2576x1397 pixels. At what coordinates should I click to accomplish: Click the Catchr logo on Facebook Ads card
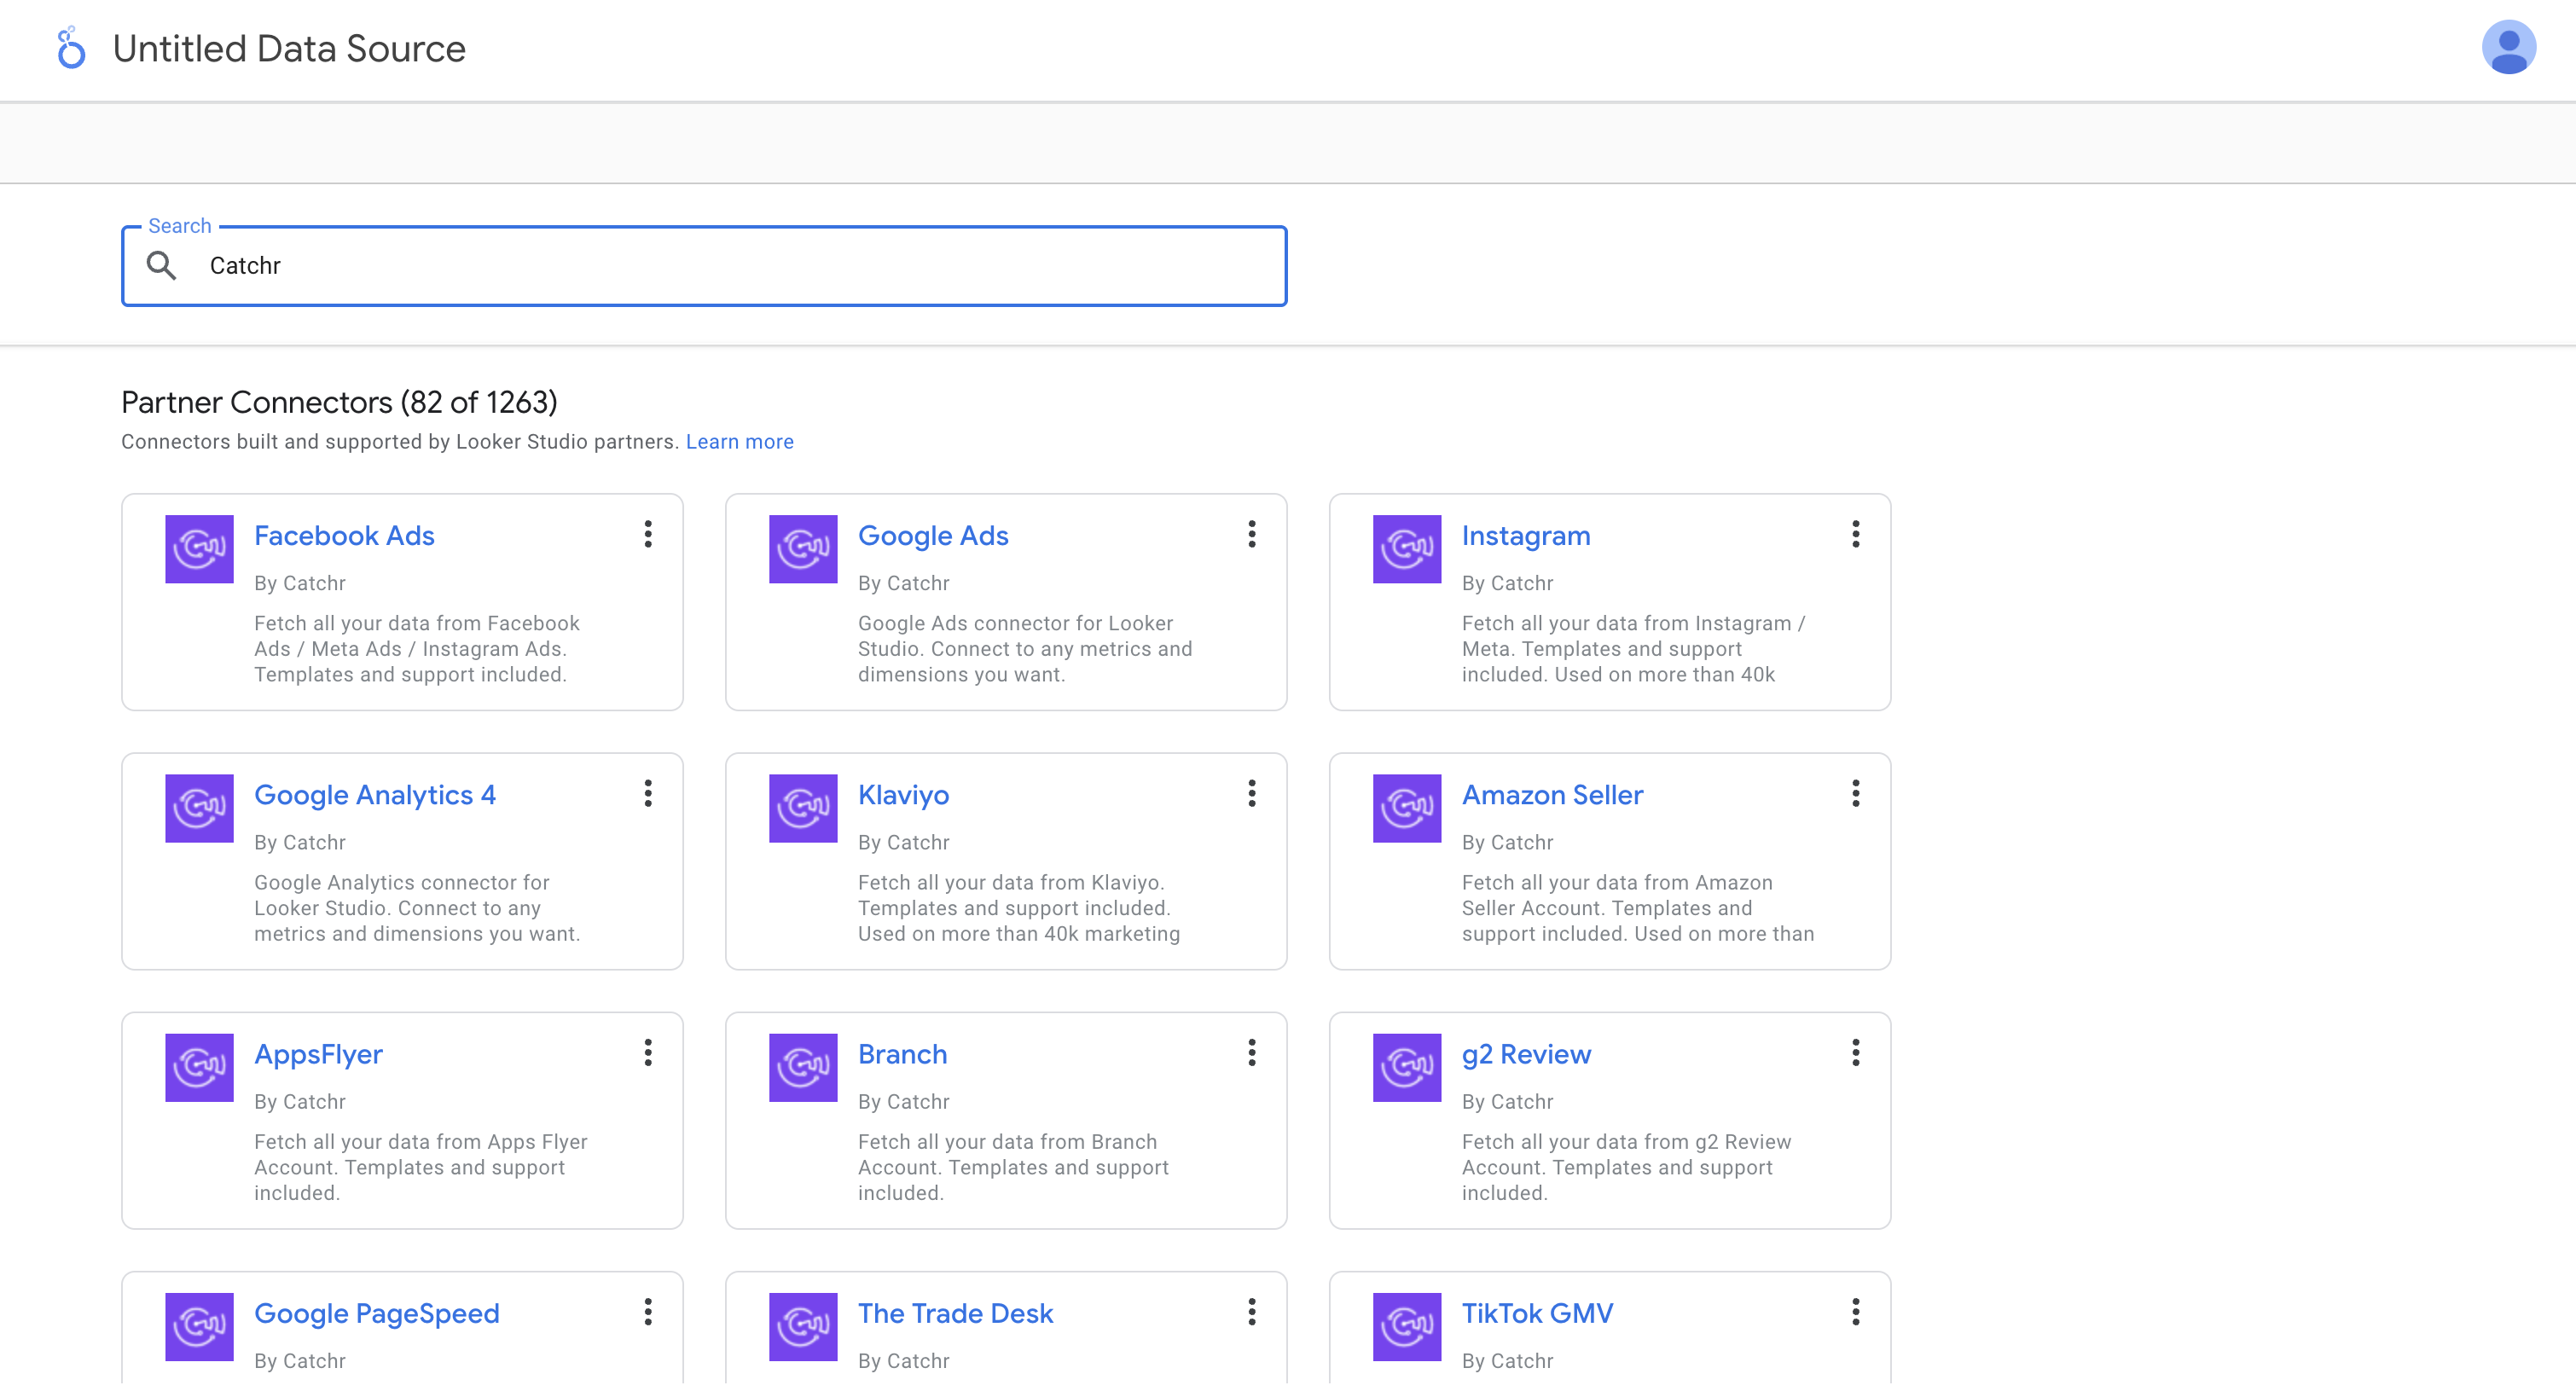(199, 549)
